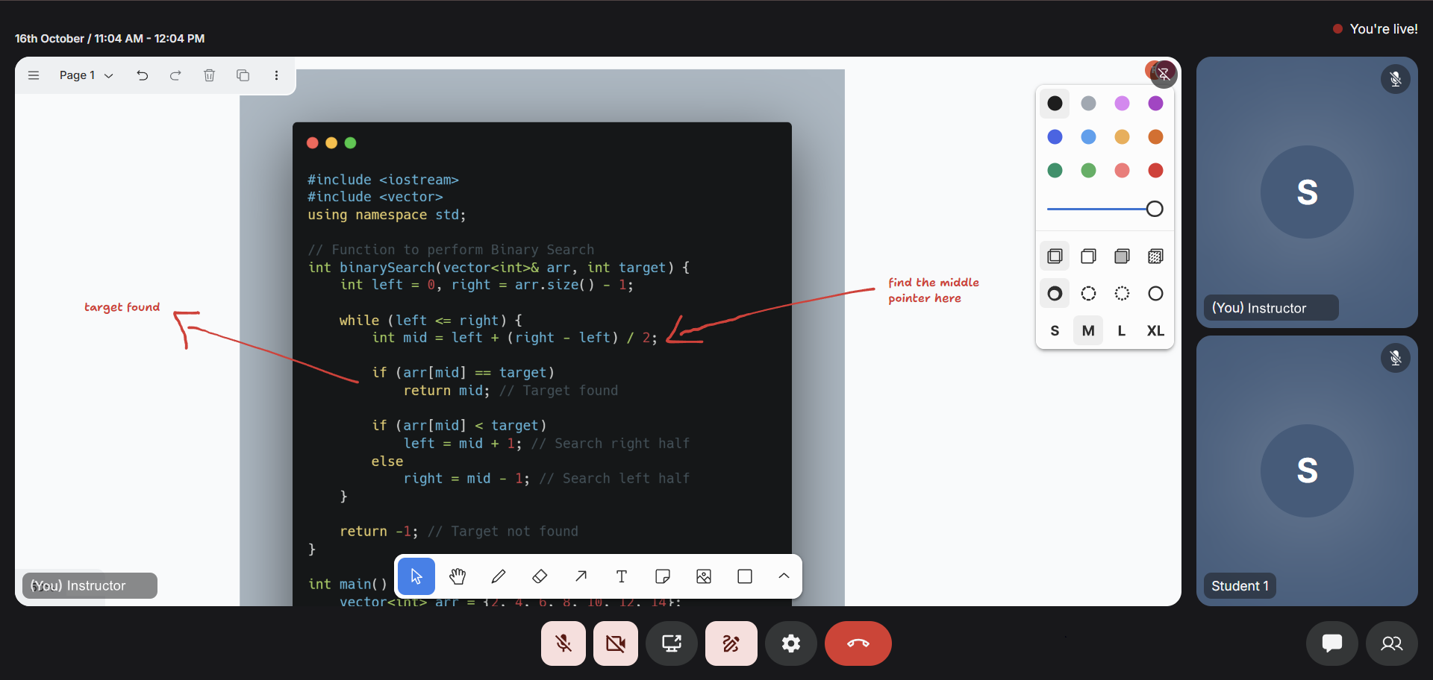Choose the sticky note tool
The image size is (1433, 680).
[663, 576]
